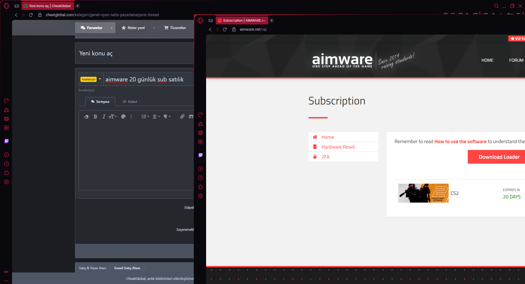
Task: Click the 'Genel Satış Alanı' breadcrumb
Action: tap(127, 268)
